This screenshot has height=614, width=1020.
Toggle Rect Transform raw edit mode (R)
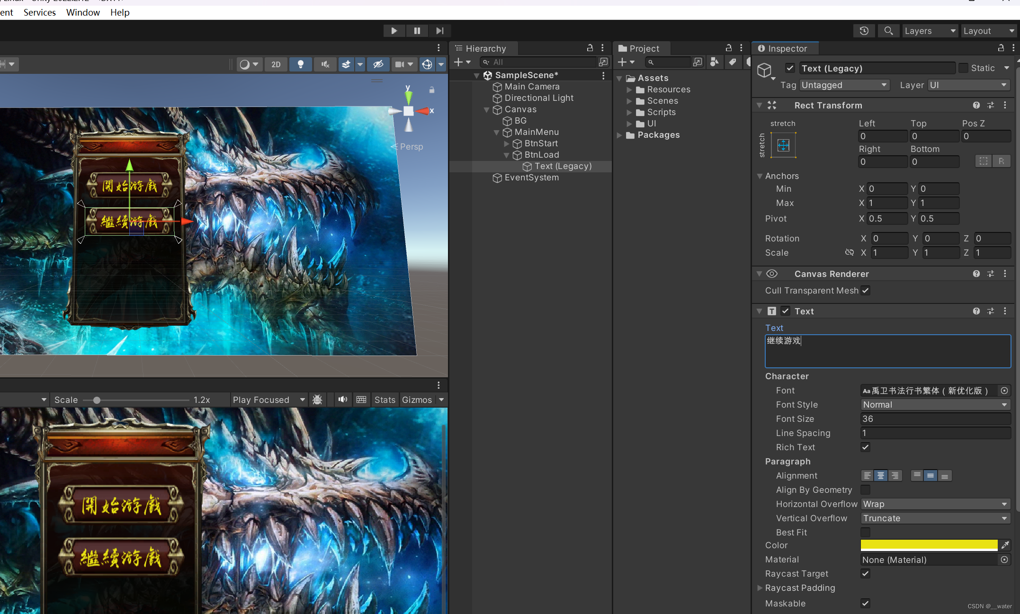coord(1002,161)
